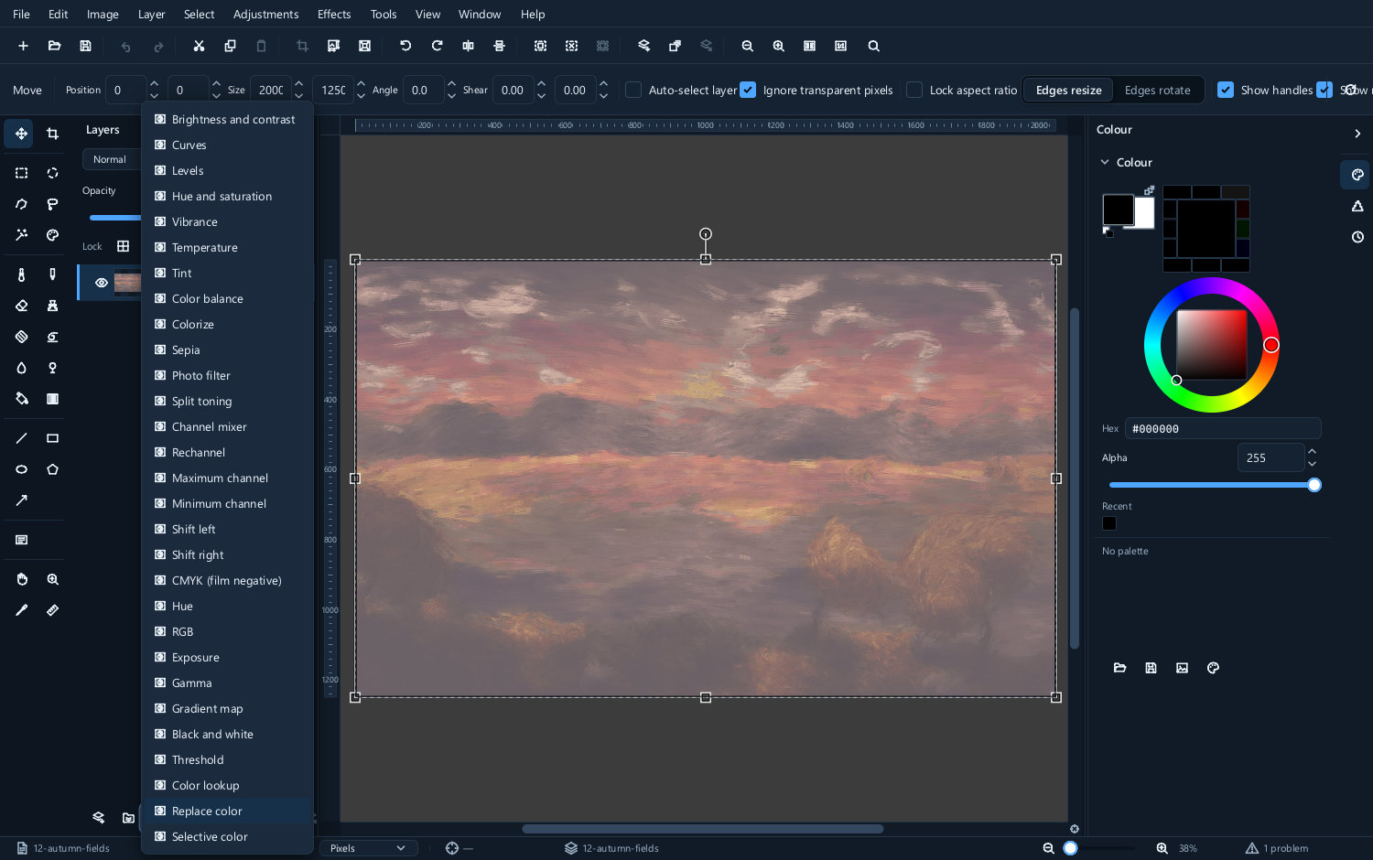This screenshot has width=1373, height=860.
Task: Select the Magic wand tool
Action: 21,235
